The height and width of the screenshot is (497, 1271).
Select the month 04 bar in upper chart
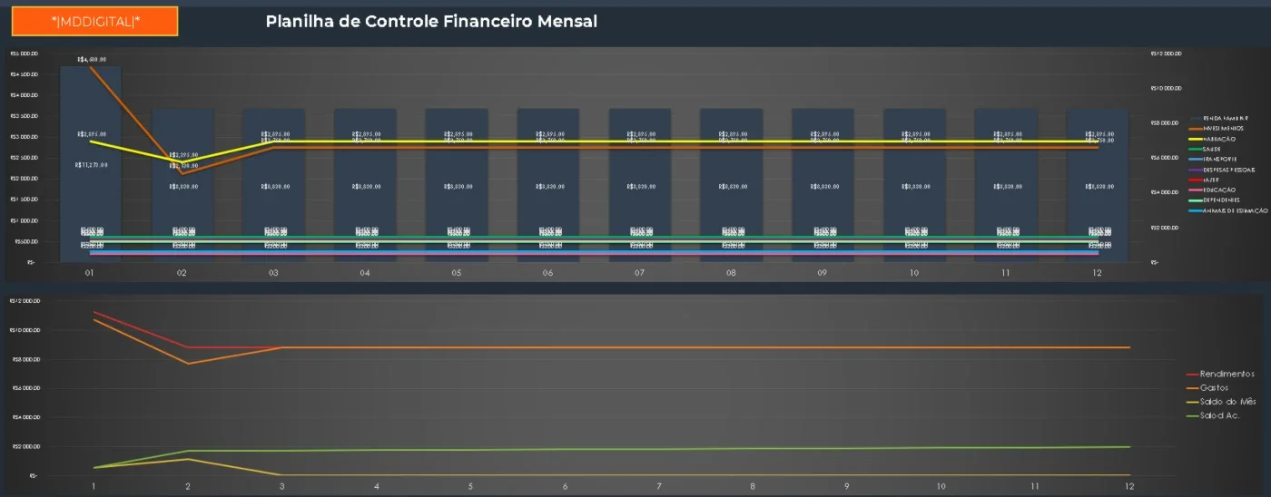(365, 186)
